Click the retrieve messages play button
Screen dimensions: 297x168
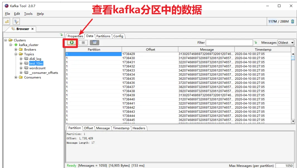72,42
